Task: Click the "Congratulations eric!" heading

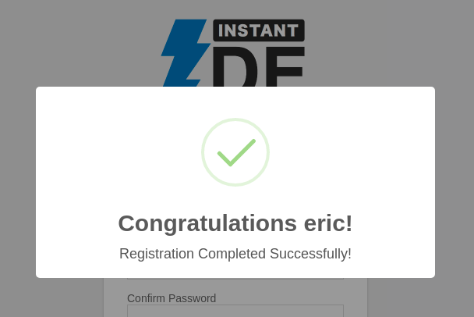Action: (x=235, y=223)
